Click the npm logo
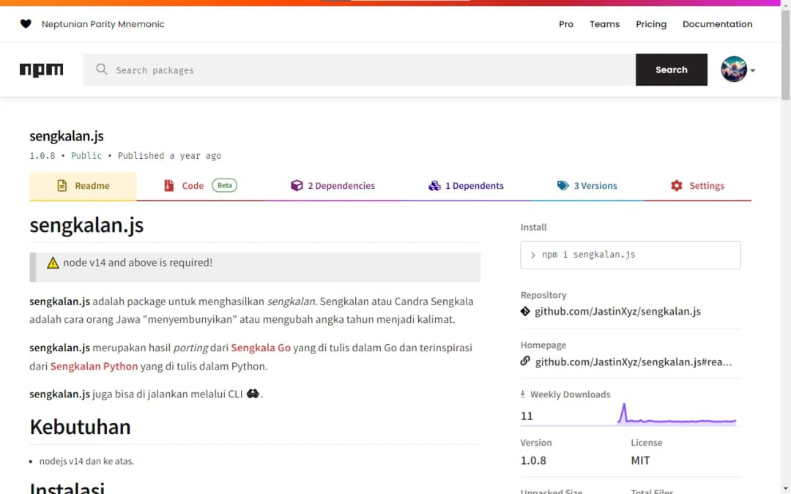The width and height of the screenshot is (791, 494). click(41, 69)
